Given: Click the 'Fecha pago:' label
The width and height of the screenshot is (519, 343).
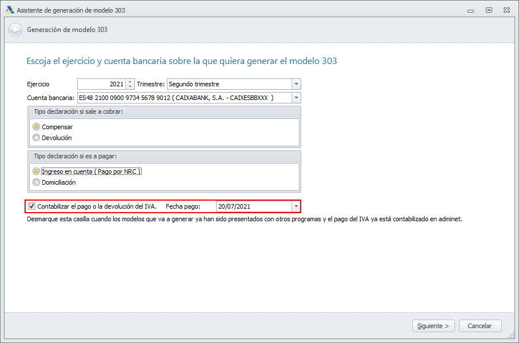Looking at the screenshot, I should pyautogui.click(x=183, y=206).
